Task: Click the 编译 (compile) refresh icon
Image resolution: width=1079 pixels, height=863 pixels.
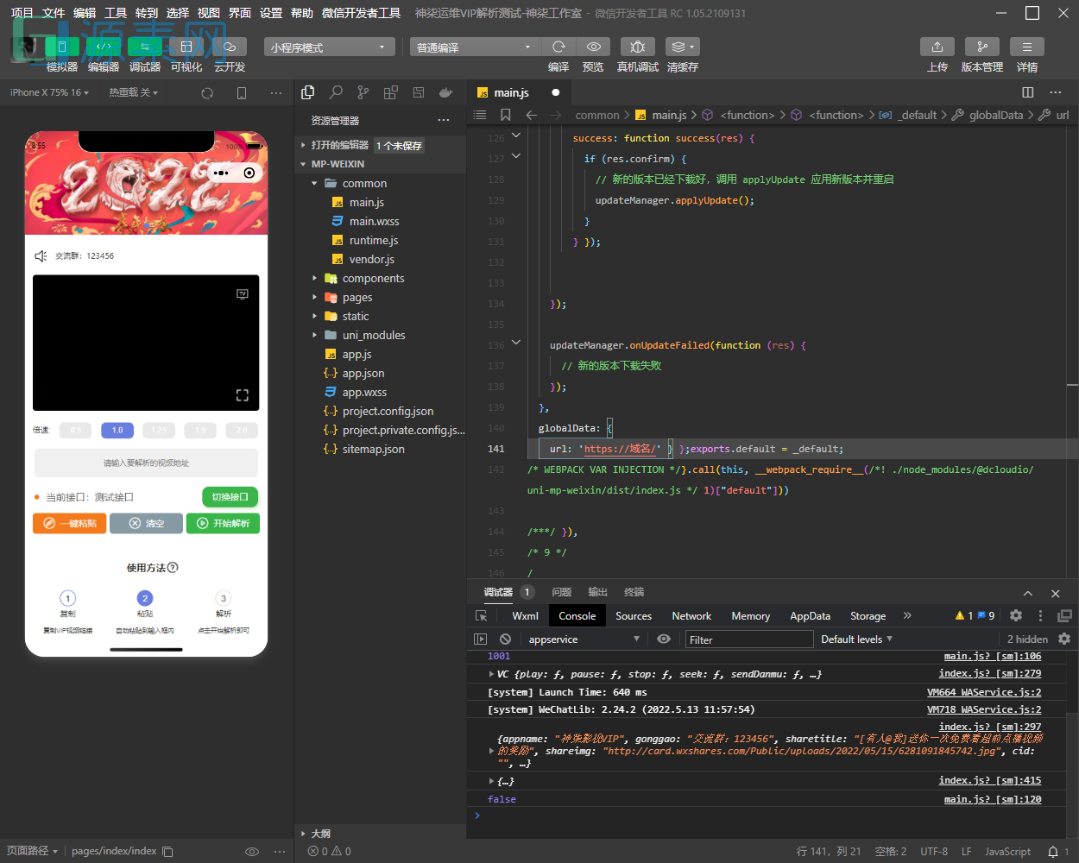Action: (x=558, y=47)
